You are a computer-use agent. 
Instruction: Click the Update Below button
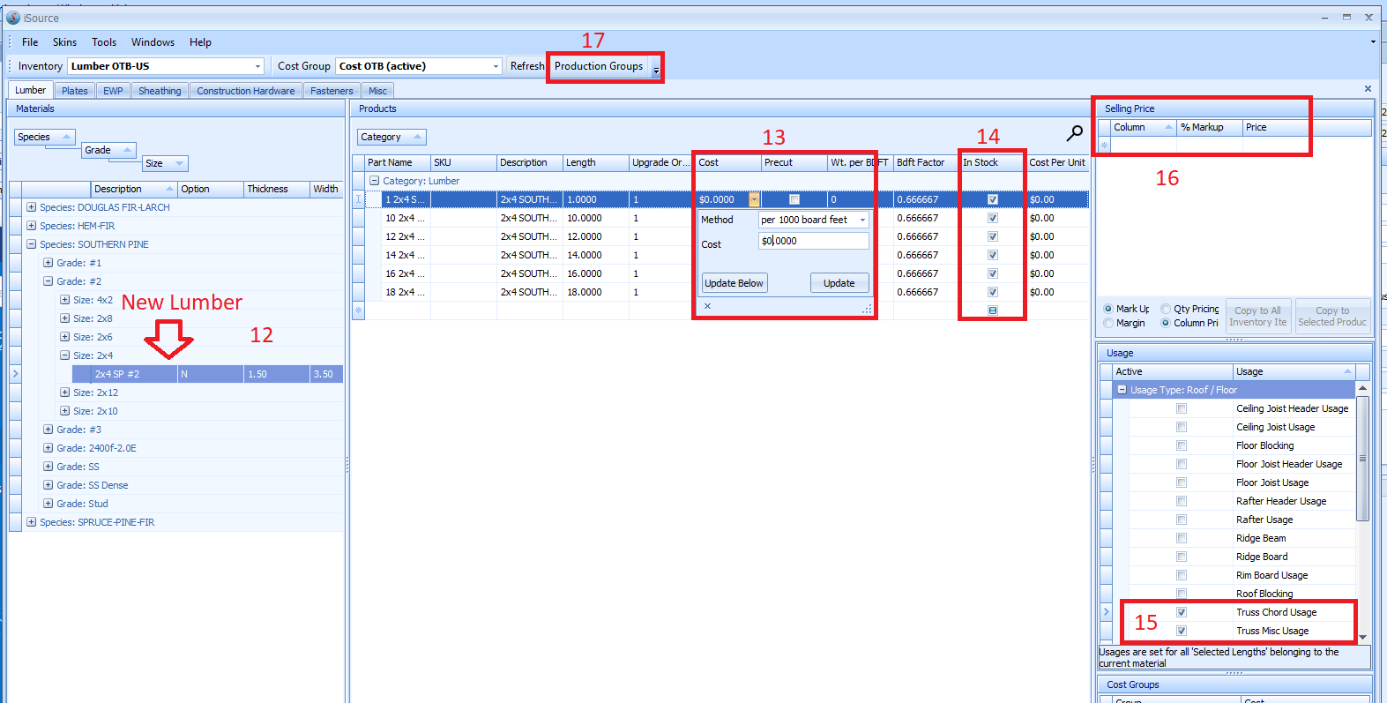click(734, 283)
